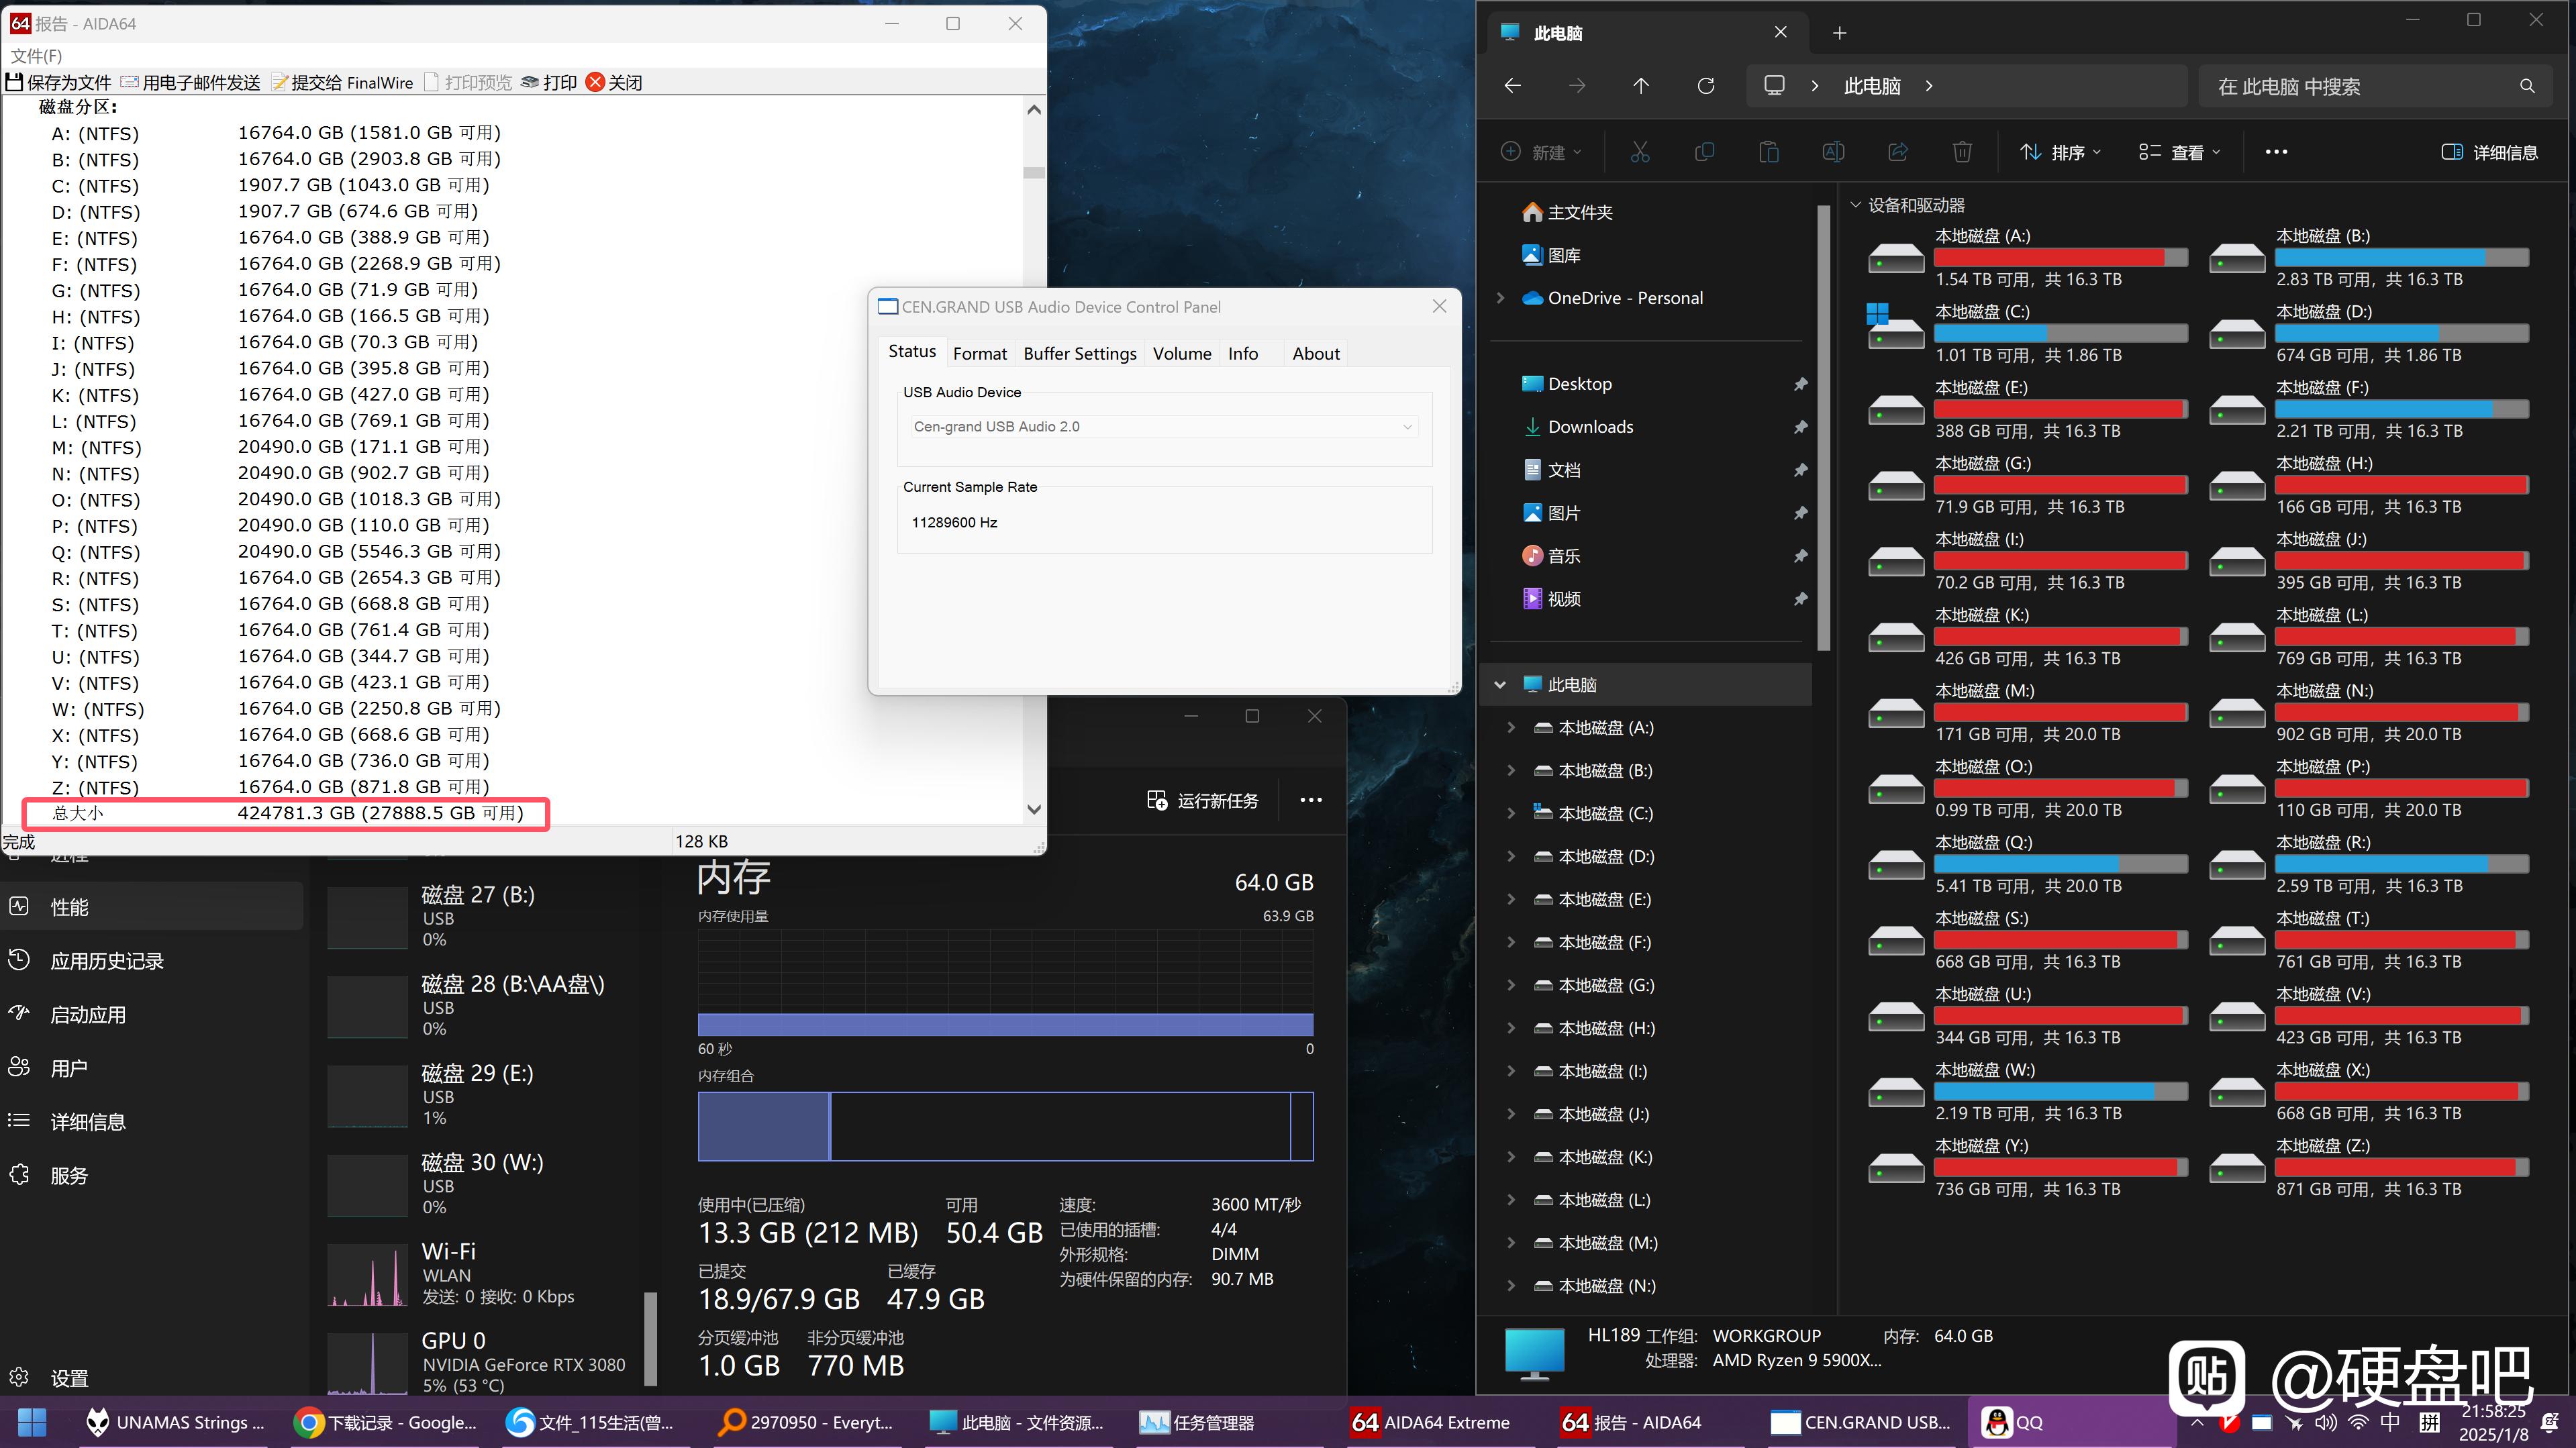This screenshot has height=1448, width=2576.
Task: Open Buffer Settings tab in CEN.GRAND panel
Action: (1079, 353)
